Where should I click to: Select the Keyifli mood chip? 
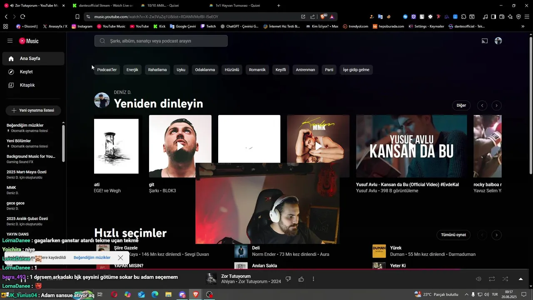click(281, 70)
